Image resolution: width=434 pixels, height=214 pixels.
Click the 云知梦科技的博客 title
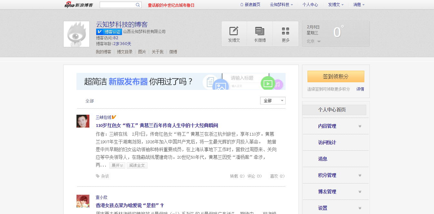122,24
